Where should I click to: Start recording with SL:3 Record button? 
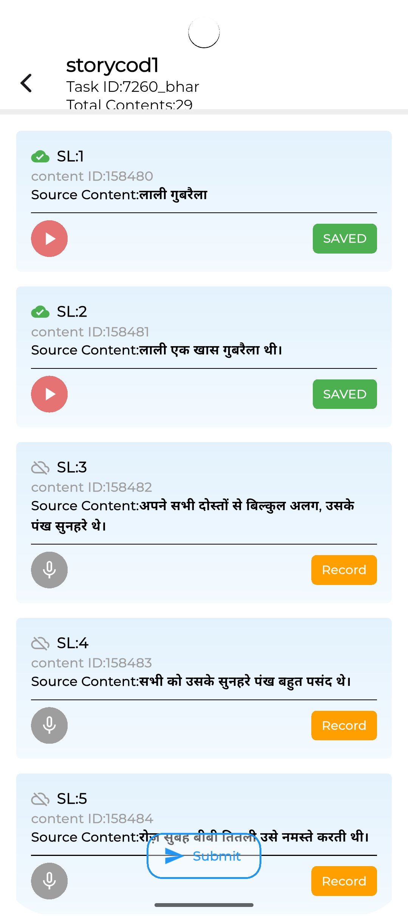[344, 570]
